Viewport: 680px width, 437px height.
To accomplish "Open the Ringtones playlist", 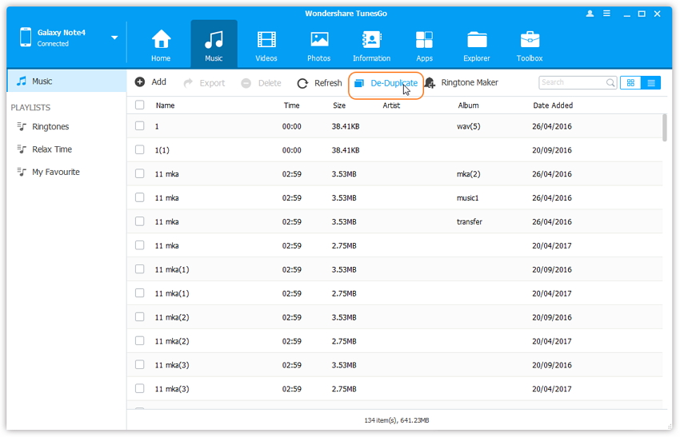I will coord(50,127).
